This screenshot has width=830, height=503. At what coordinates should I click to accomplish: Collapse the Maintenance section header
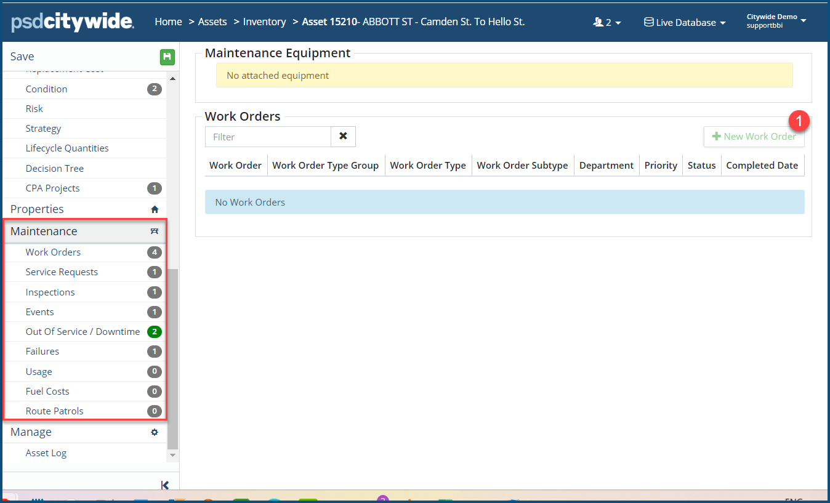tap(85, 231)
